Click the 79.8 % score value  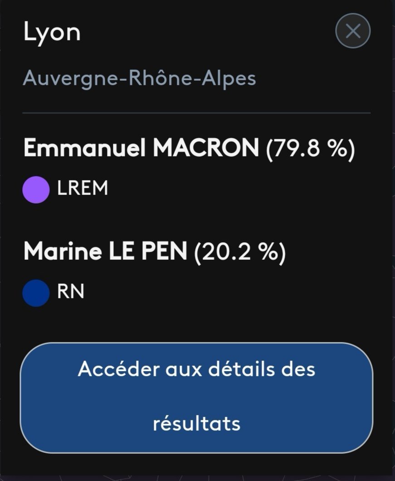click(311, 149)
